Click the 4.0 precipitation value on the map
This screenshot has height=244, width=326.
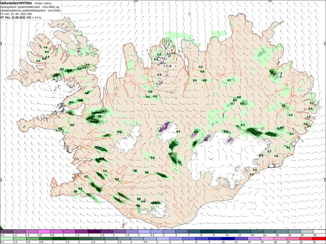[x=98, y=148]
